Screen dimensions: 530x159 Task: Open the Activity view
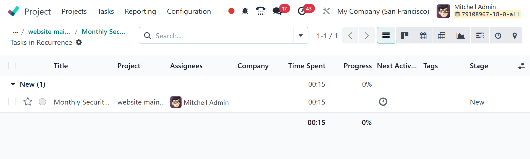pos(498,35)
